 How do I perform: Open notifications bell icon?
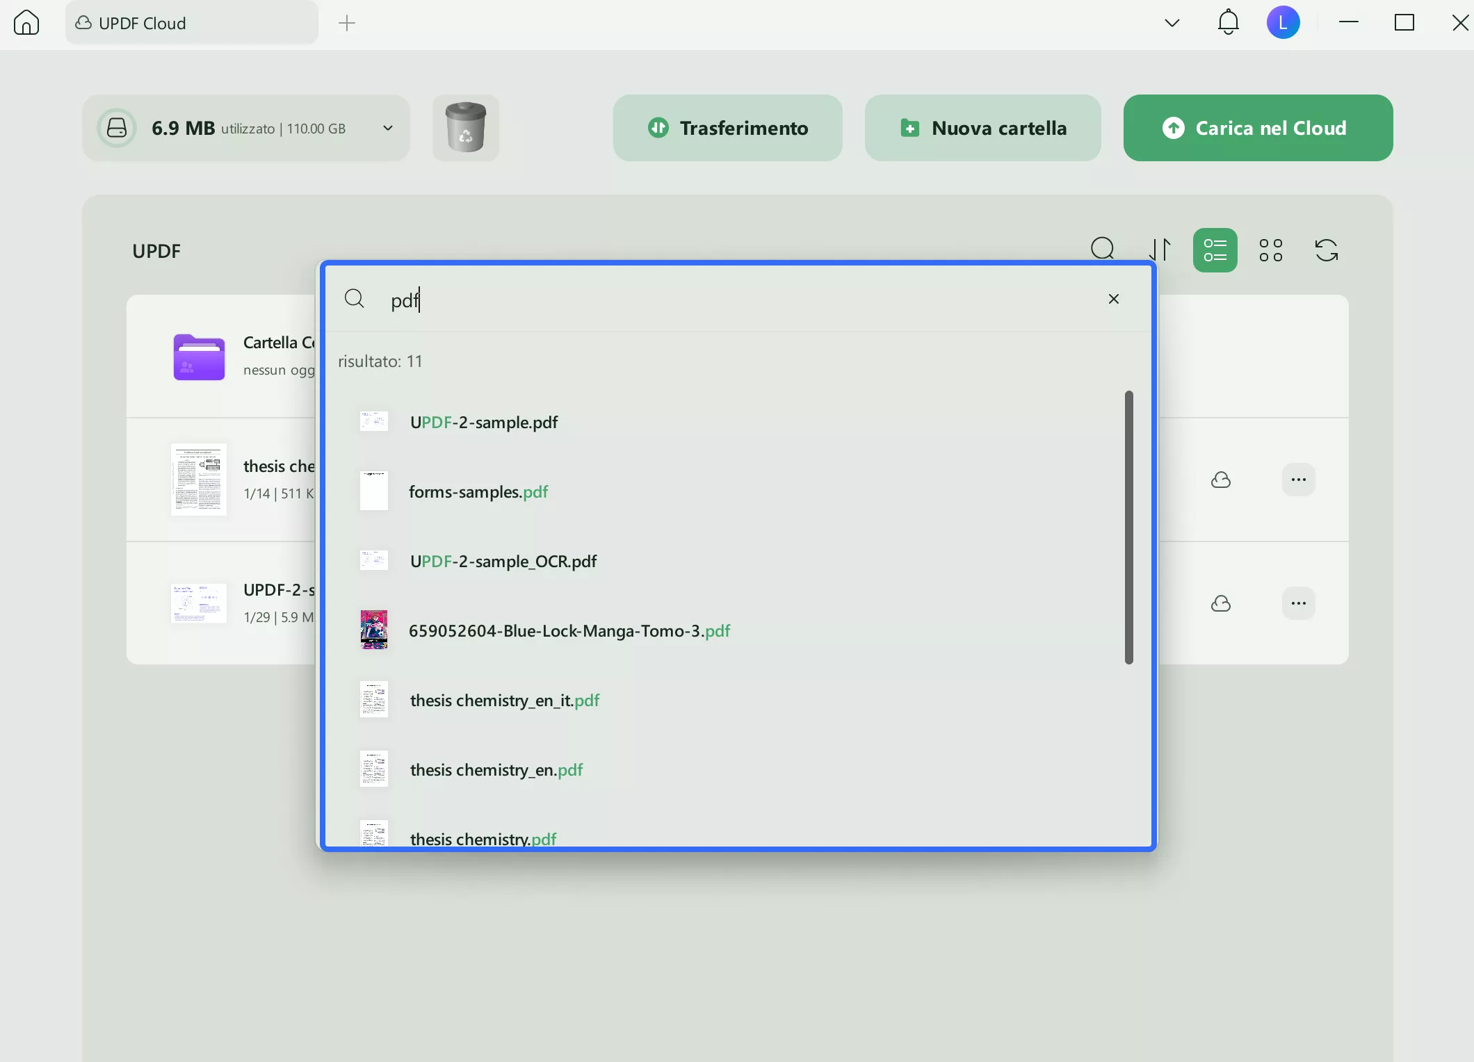(x=1228, y=23)
